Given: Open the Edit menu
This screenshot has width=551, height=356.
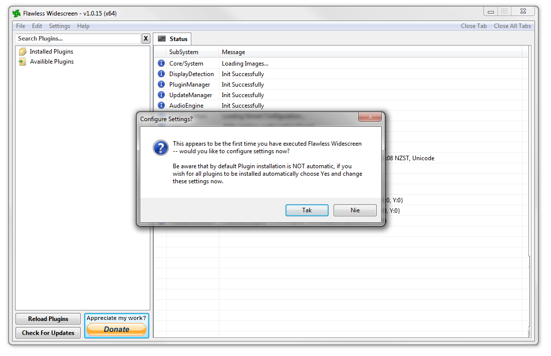Looking at the screenshot, I should pyautogui.click(x=37, y=26).
